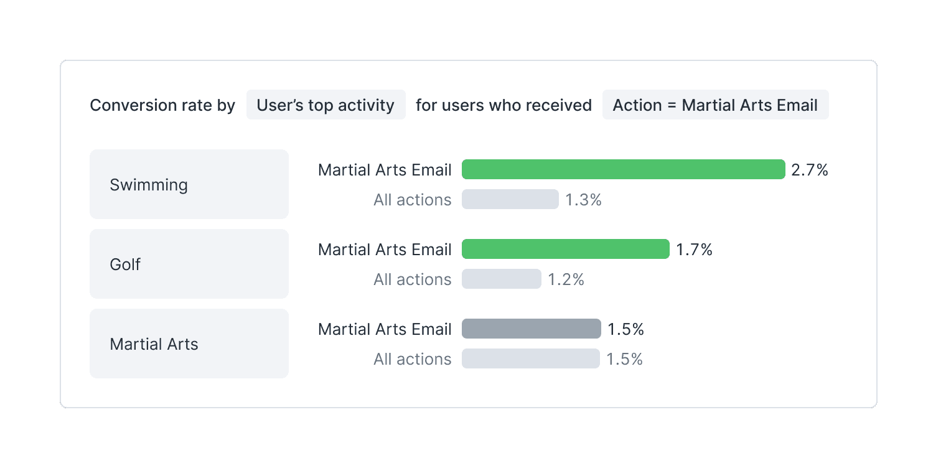Click "All actions" label in Golf row
The height and width of the screenshot is (468, 951).
412,279
